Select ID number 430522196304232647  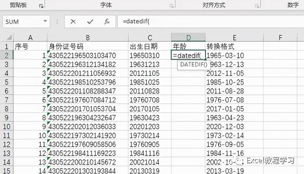coord(87,118)
